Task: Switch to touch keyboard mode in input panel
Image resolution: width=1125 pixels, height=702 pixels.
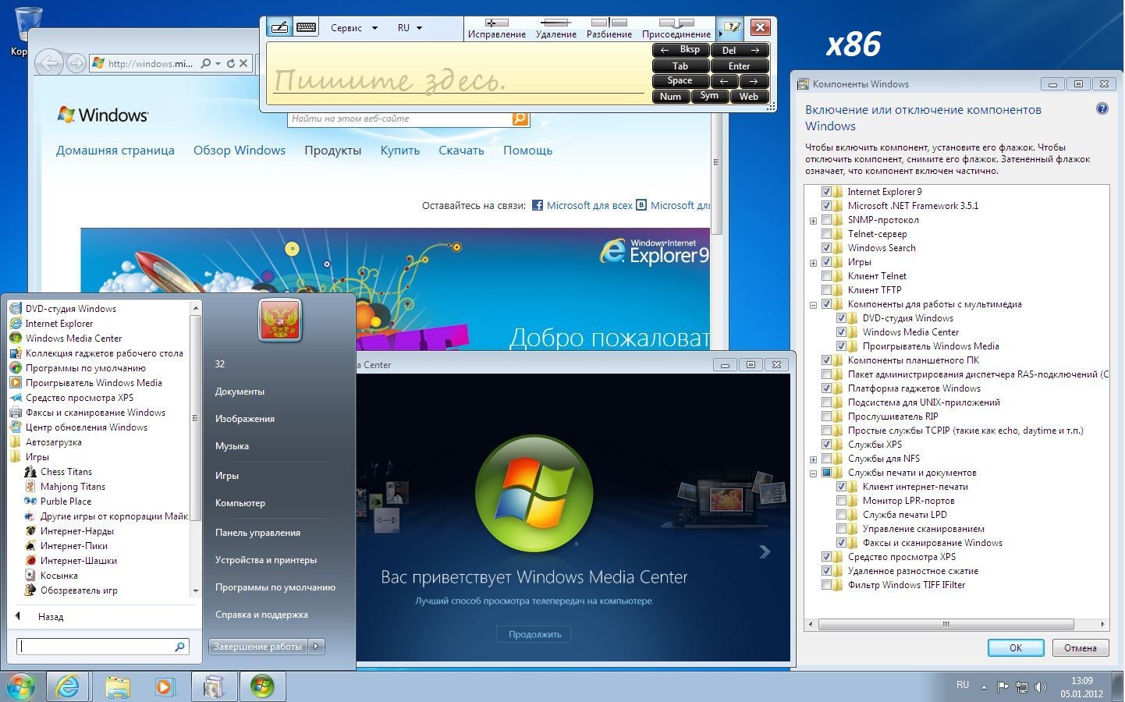Action: coord(306,27)
